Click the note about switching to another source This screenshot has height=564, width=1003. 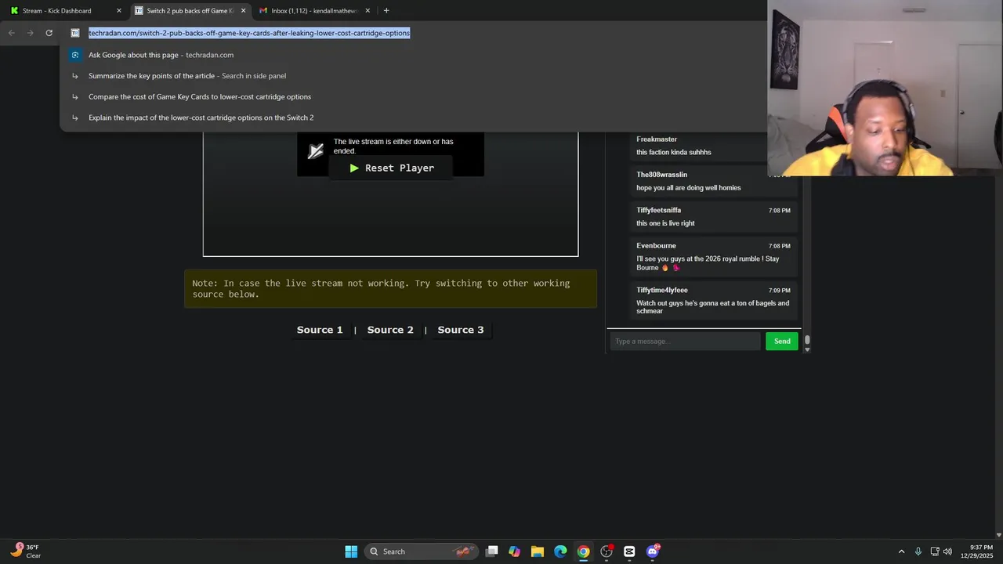pos(390,288)
